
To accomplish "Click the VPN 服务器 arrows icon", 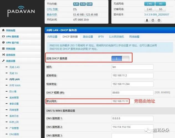I will pyautogui.click(x=3, y=36).
